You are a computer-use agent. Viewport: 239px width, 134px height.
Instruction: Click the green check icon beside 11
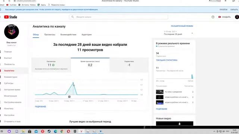click(x=53, y=65)
